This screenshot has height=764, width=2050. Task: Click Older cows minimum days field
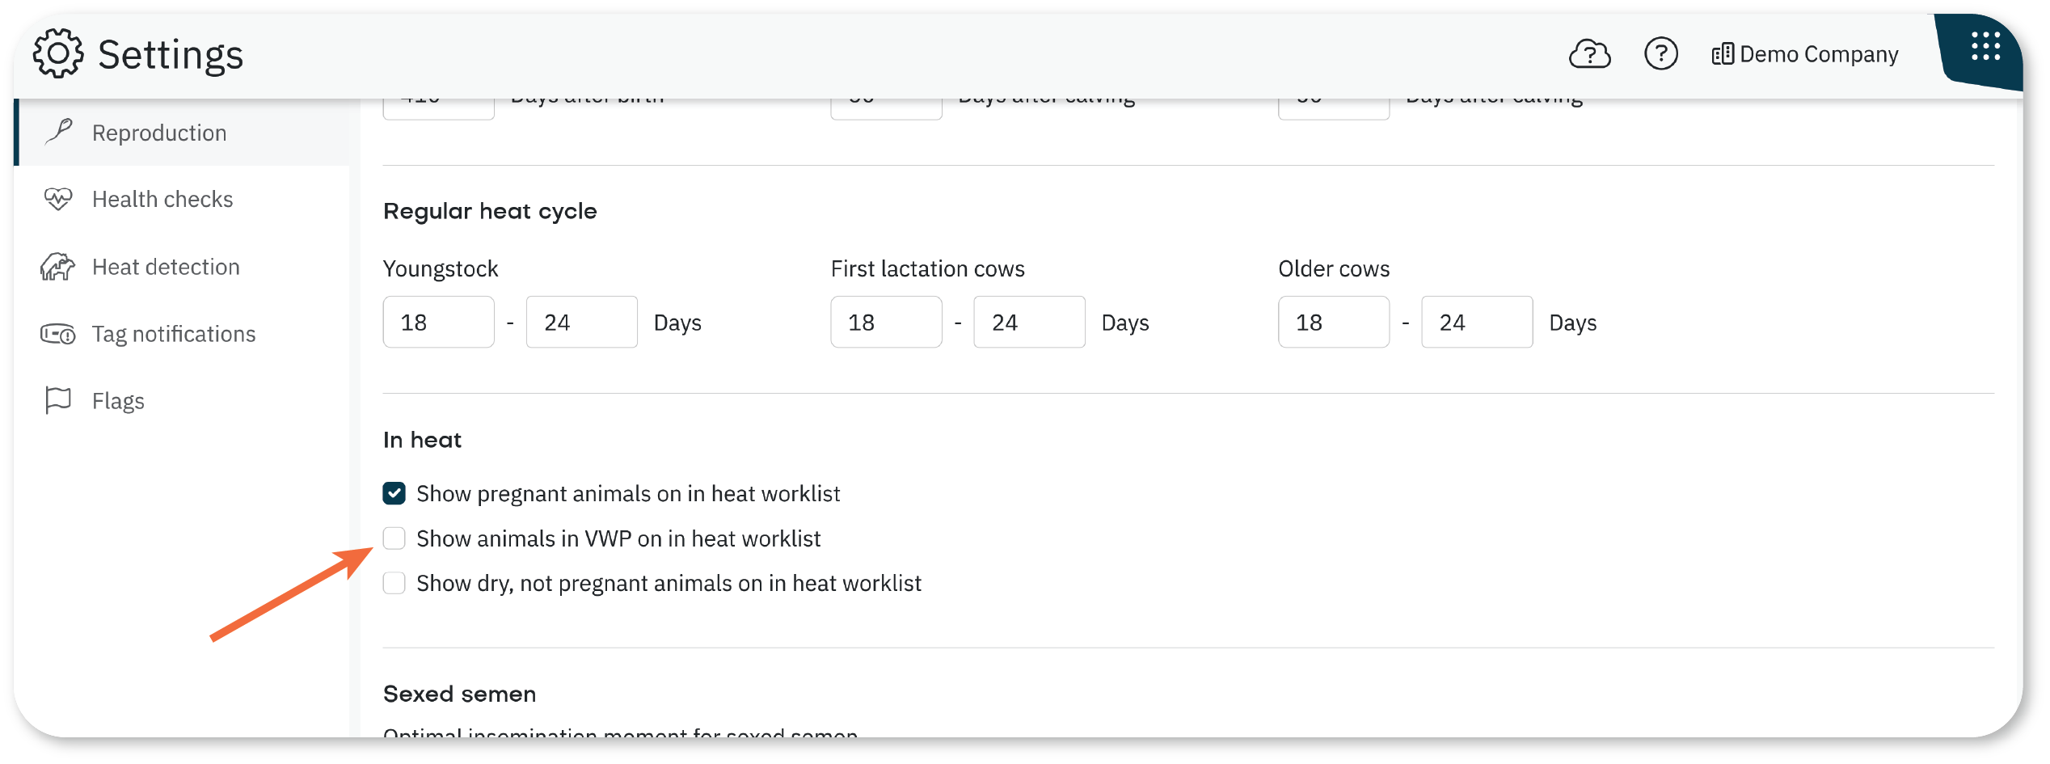coord(1333,323)
